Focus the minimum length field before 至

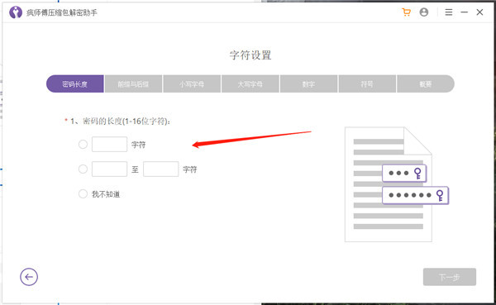(109, 169)
